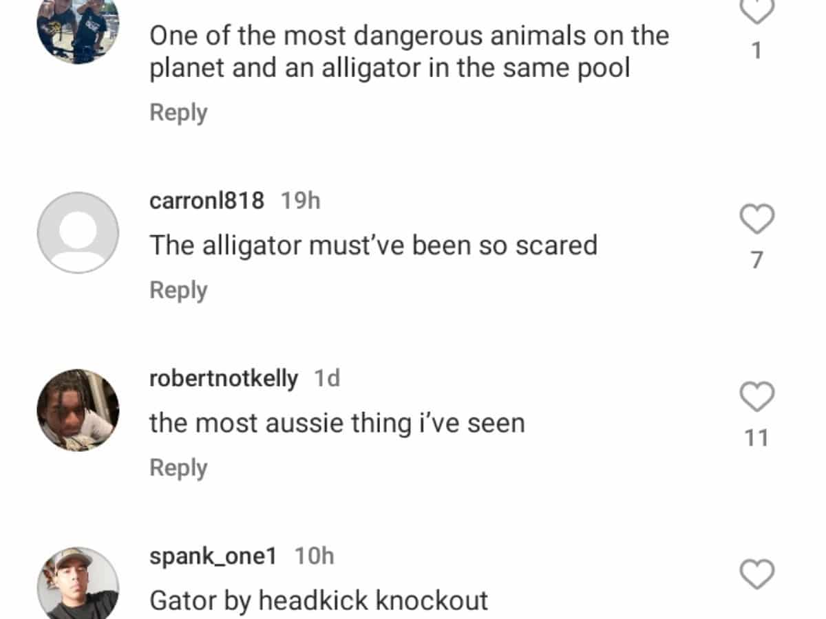
Task: Like spank_one1's headkick knockout comment
Action: point(757,574)
